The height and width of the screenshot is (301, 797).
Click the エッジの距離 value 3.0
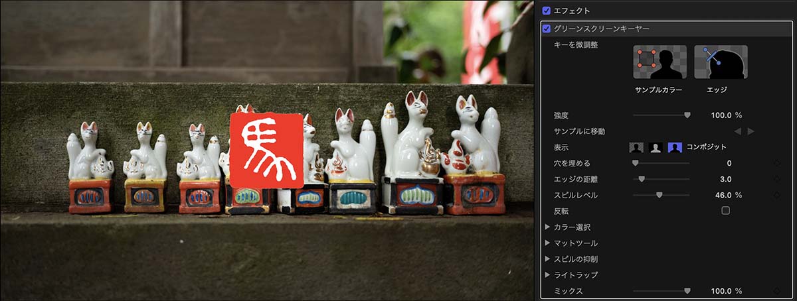726,179
